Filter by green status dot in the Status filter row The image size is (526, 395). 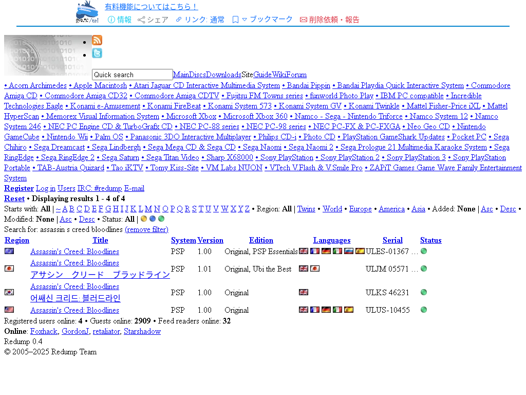[x=161, y=219]
